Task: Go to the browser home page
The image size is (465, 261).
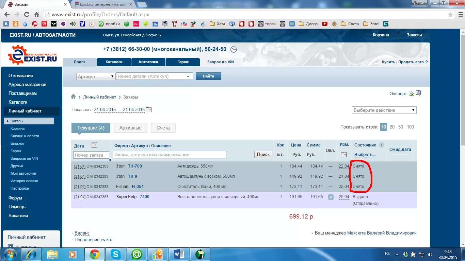Action: point(36,15)
